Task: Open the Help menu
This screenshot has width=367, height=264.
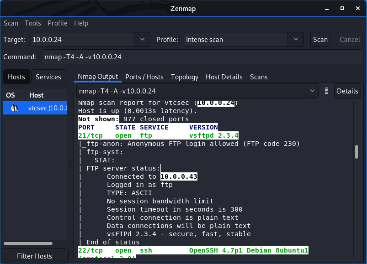Action: (x=81, y=23)
